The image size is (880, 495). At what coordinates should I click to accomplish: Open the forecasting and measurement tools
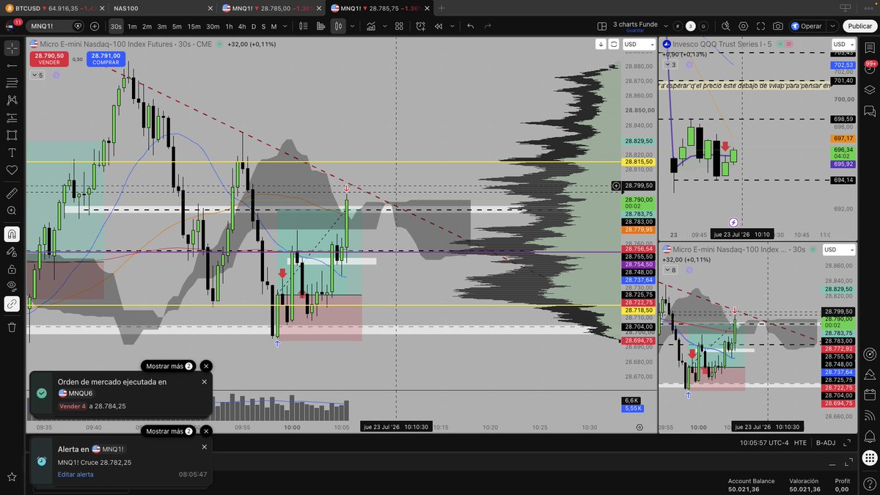point(12,118)
